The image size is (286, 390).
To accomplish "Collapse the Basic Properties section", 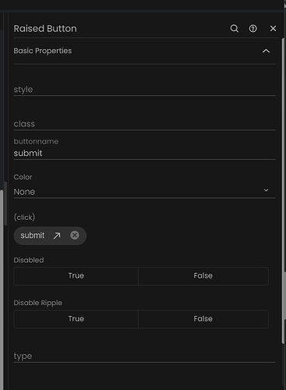I will pos(266,51).
